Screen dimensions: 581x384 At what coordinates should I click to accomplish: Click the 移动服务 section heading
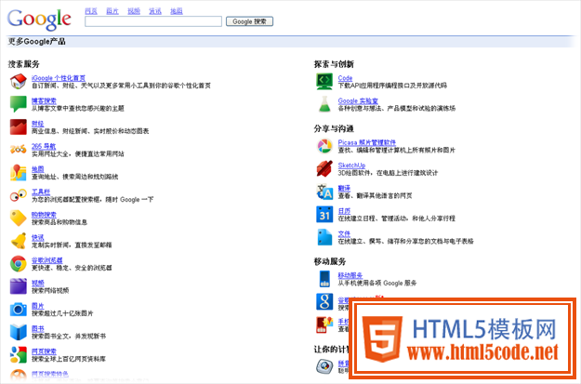(x=330, y=261)
